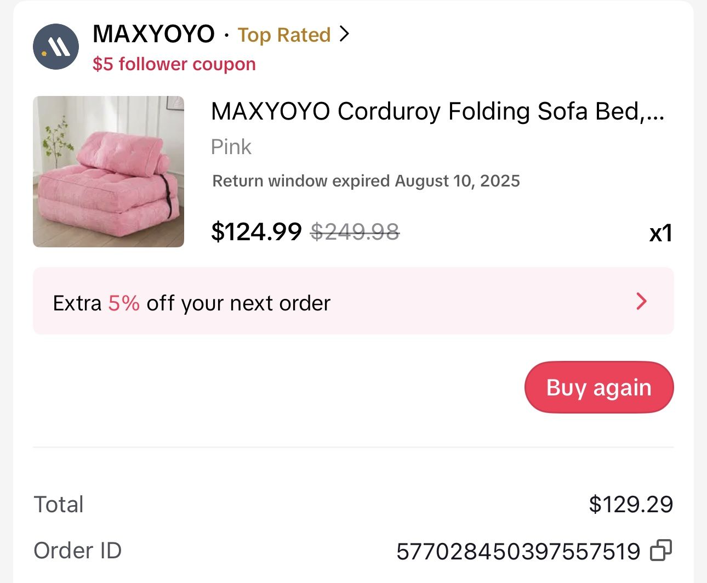
Task: Tap the chevron beside Top Rated
Action: (x=344, y=34)
